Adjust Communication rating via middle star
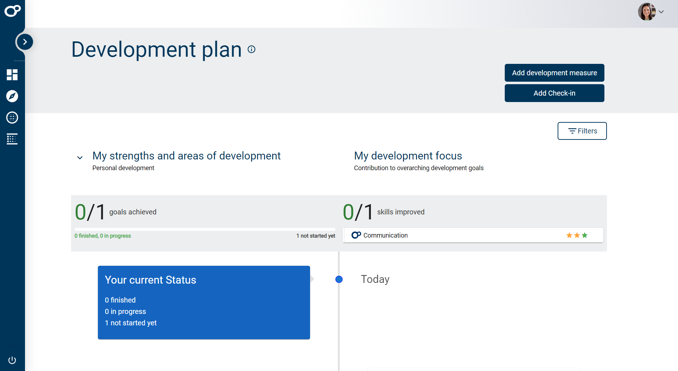 [577, 235]
